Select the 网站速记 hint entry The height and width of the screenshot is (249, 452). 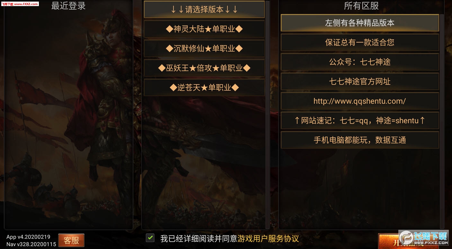(x=360, y=120)
